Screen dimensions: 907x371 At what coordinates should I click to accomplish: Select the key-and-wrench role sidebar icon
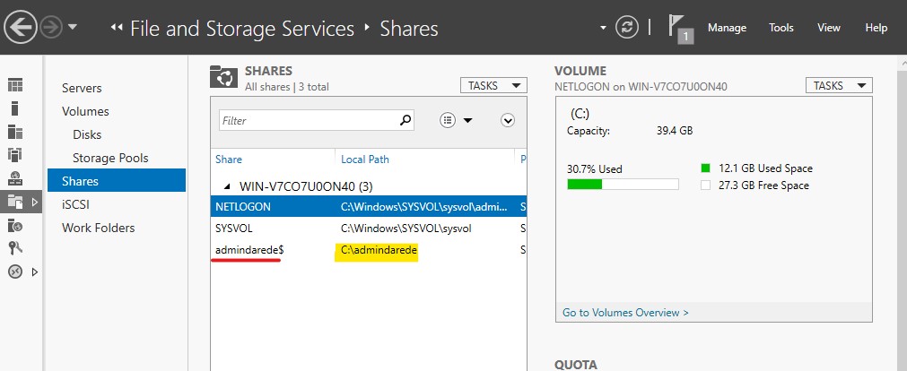[15, 248]
